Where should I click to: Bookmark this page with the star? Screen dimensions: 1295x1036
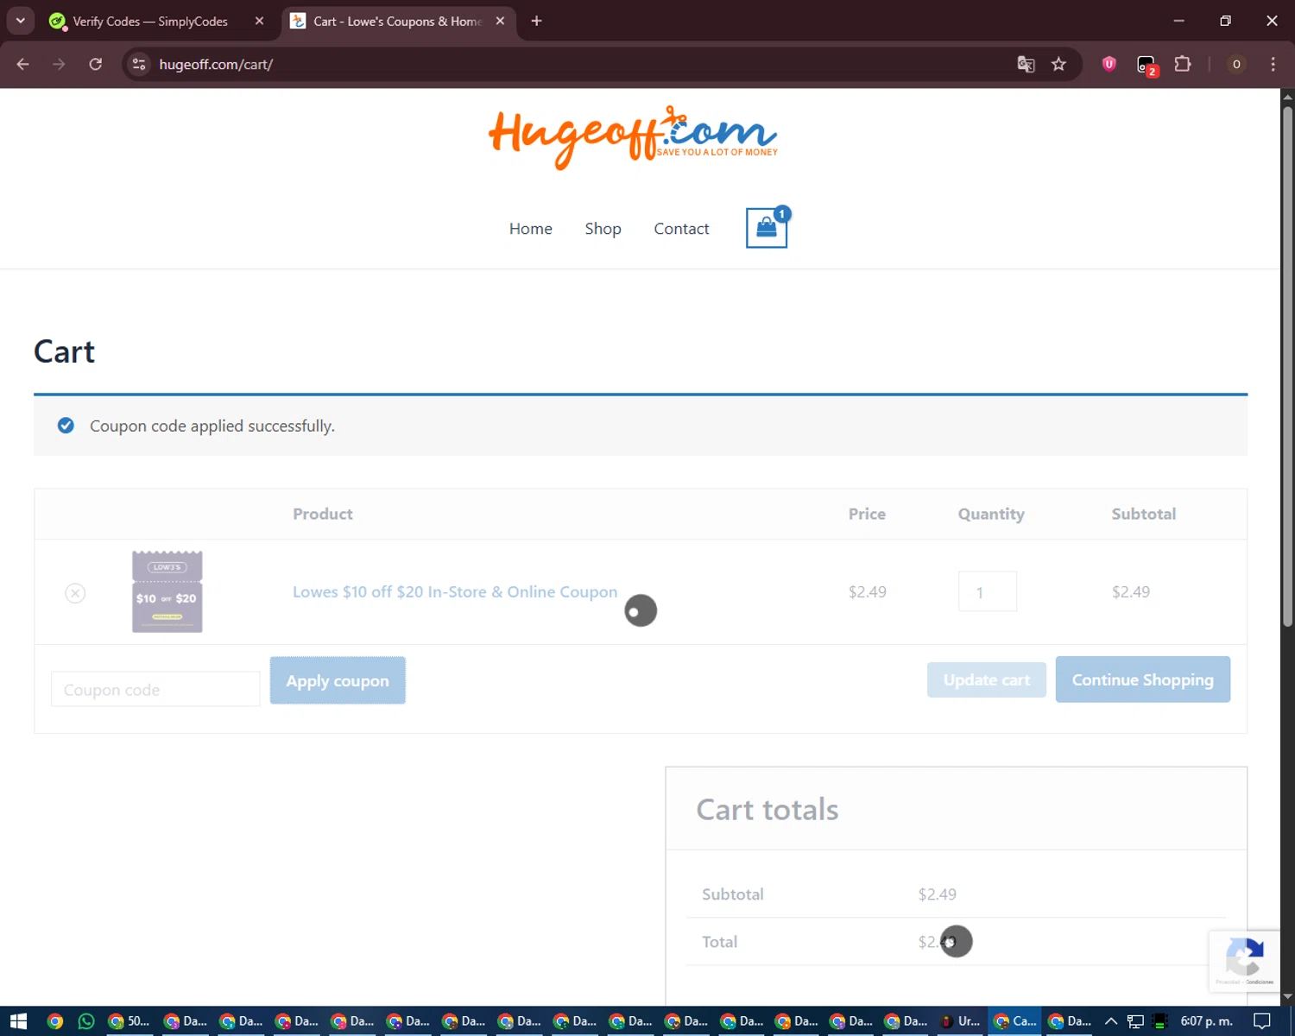tap(1058, 64)
